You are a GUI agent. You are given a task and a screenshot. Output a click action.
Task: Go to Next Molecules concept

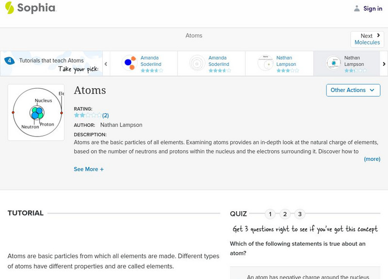(367, 39)
